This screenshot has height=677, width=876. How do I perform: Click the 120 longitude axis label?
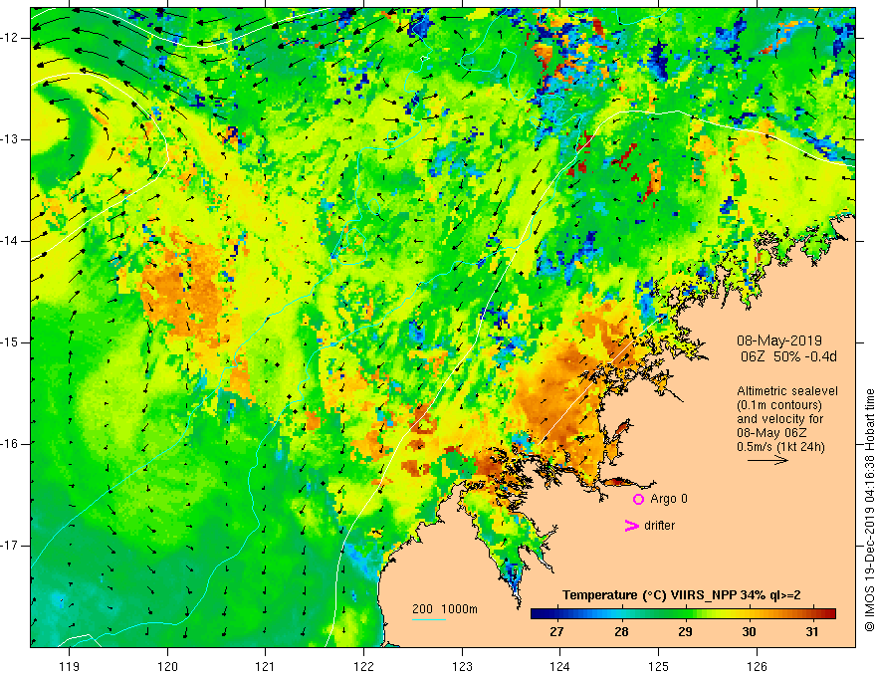click(167, 666)
